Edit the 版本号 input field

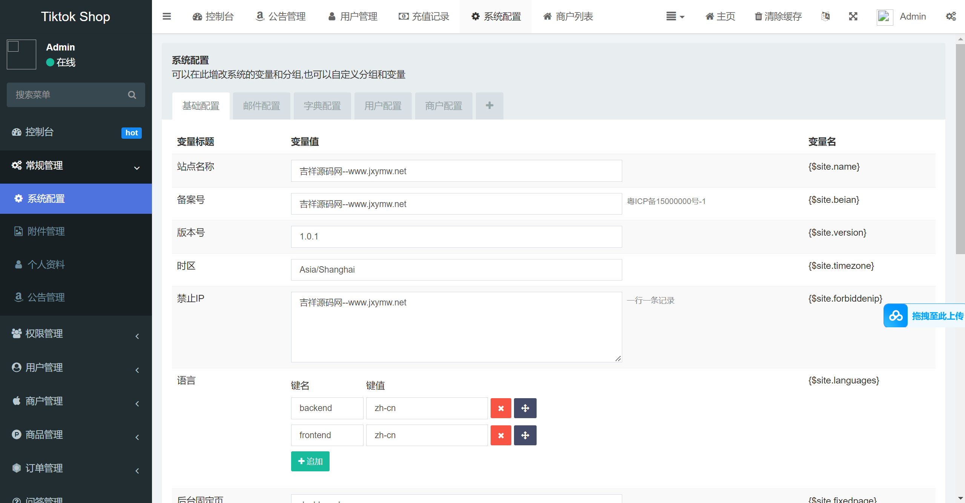tap(456, 237)
